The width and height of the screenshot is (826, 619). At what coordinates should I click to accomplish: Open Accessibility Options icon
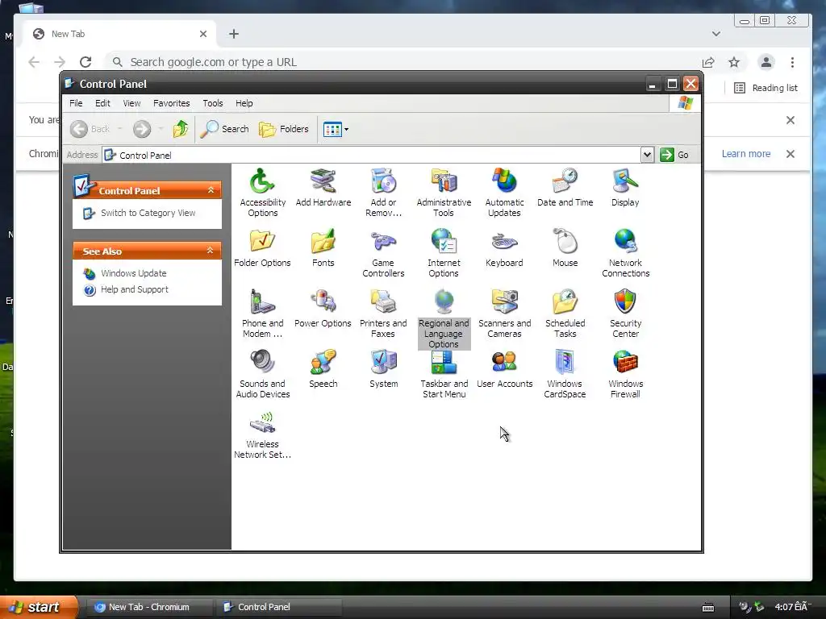(x=262, y=192)
